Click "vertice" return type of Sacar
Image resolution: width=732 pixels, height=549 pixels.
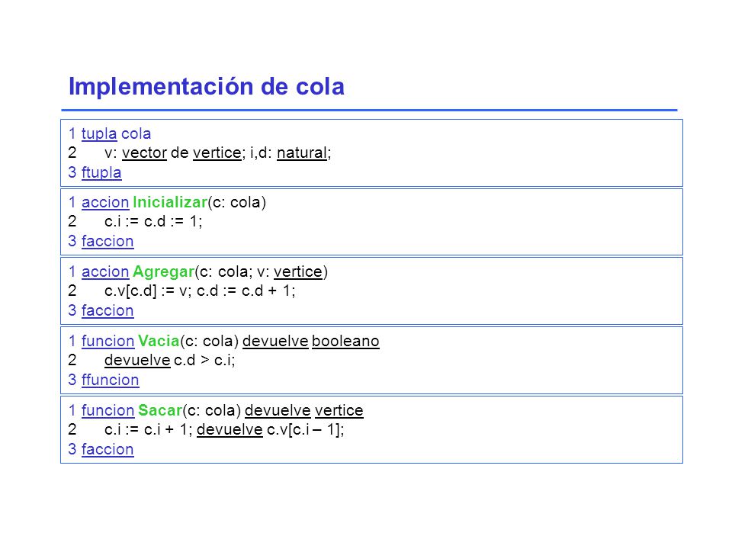(x=339, y=410)
